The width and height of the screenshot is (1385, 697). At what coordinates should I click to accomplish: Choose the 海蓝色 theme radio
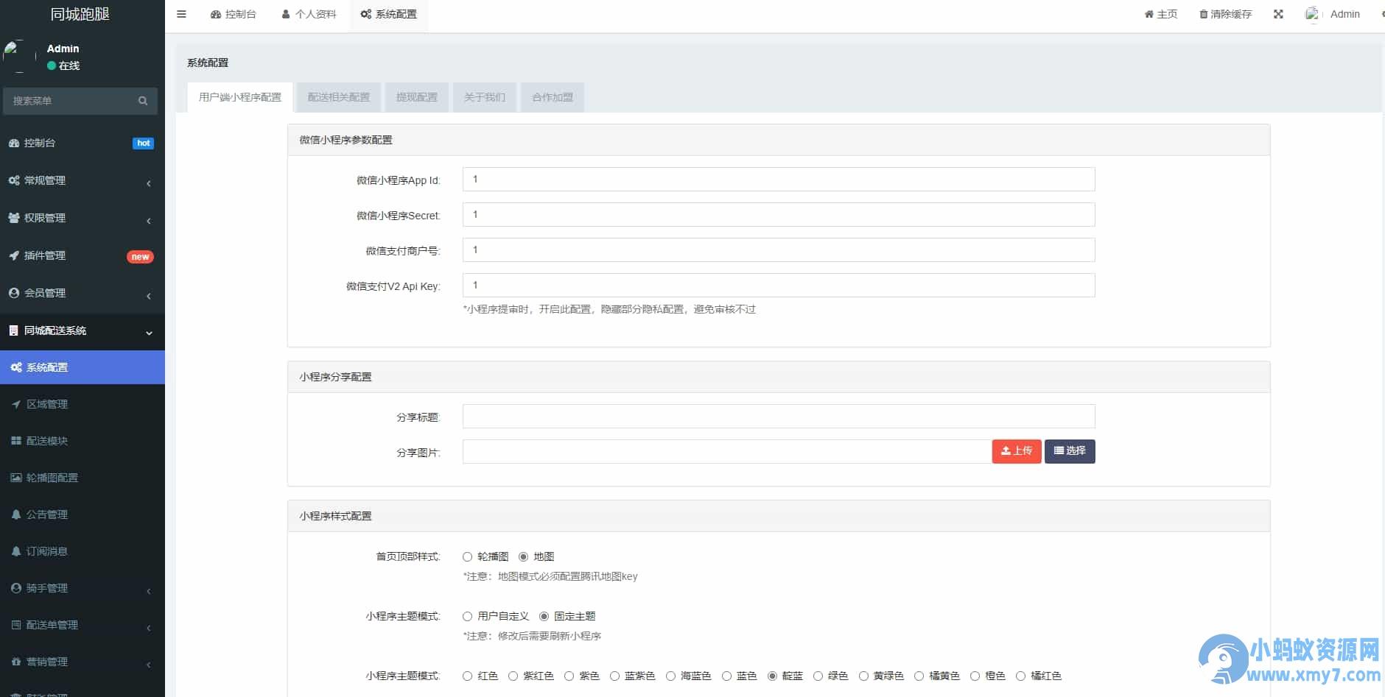pyautogui.click(x=670, y=676)
